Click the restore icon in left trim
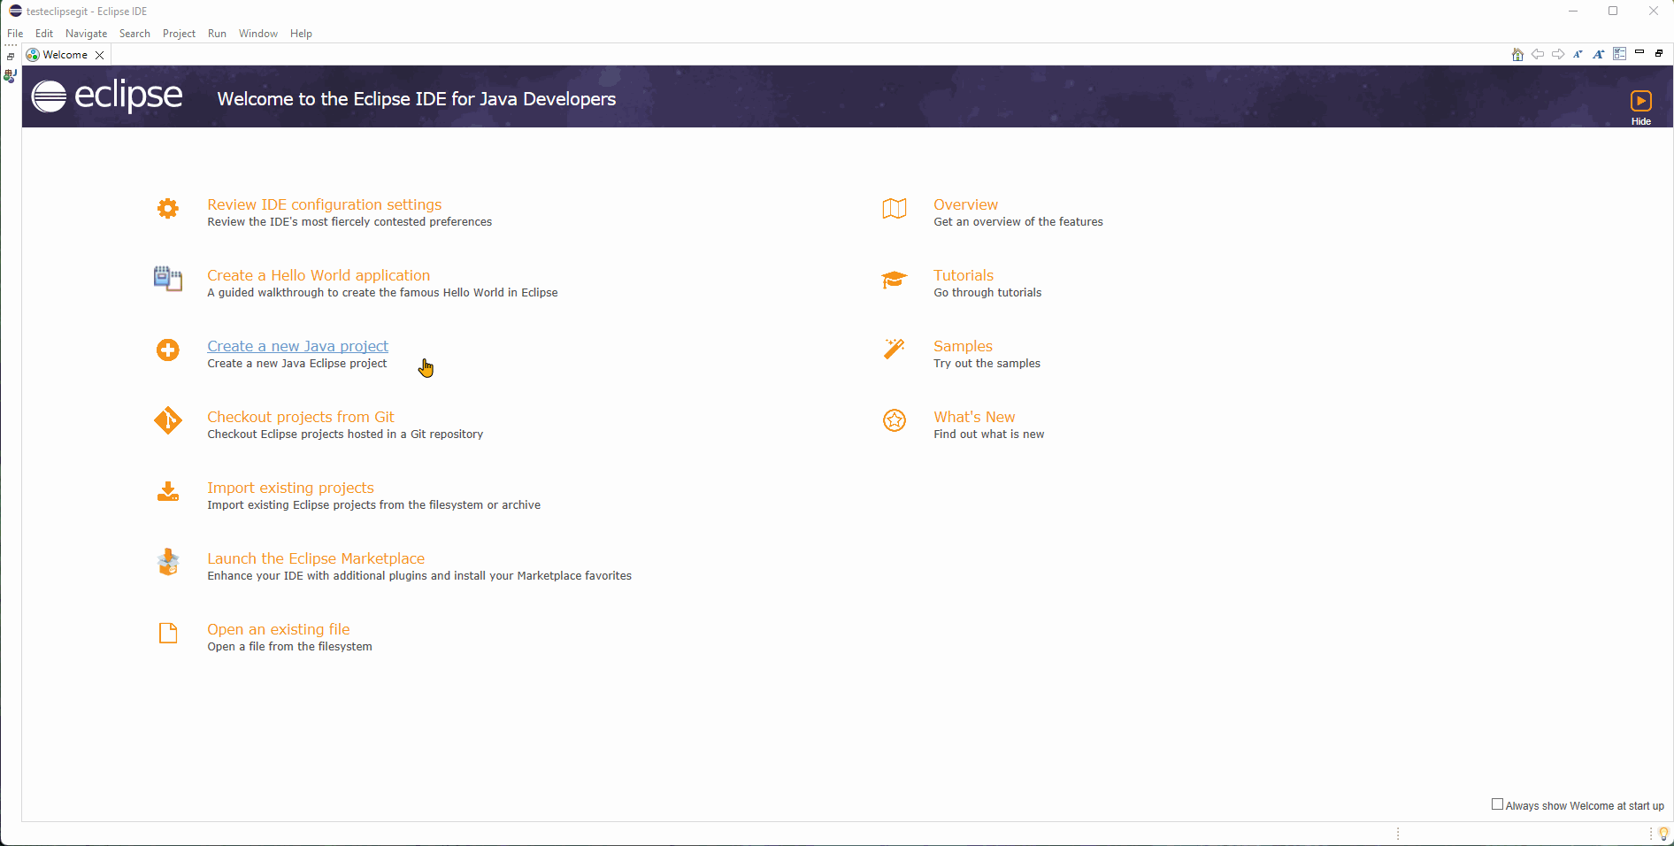1674x846 pixels. (11, 56)
